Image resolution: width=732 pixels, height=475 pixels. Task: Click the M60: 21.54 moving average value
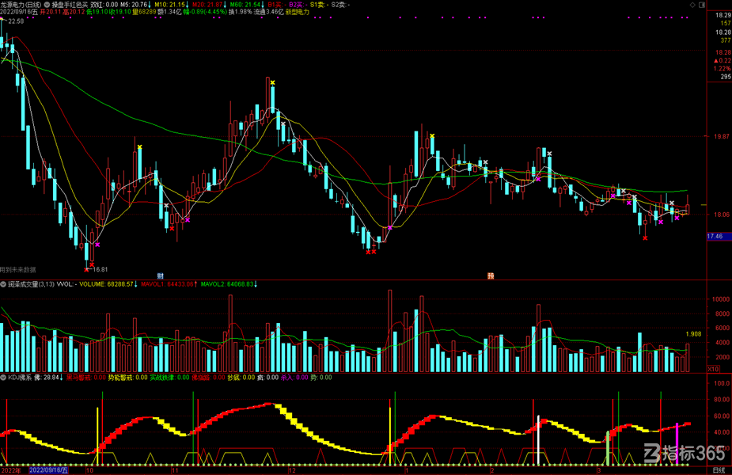247,5
